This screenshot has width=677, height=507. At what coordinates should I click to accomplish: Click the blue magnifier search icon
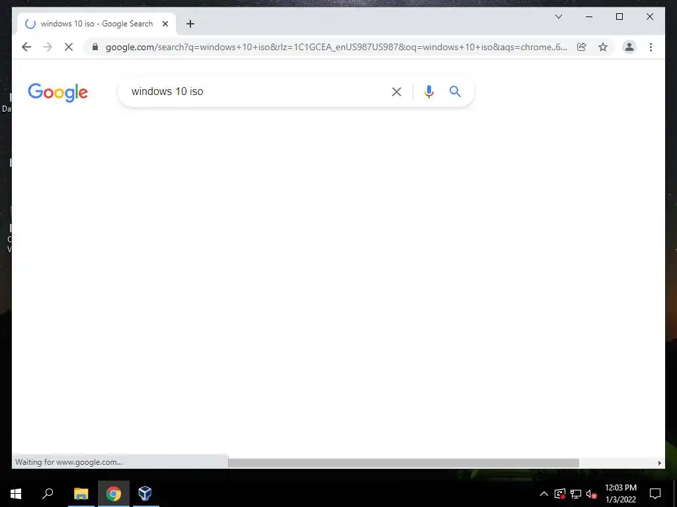[x=455, y=91]
